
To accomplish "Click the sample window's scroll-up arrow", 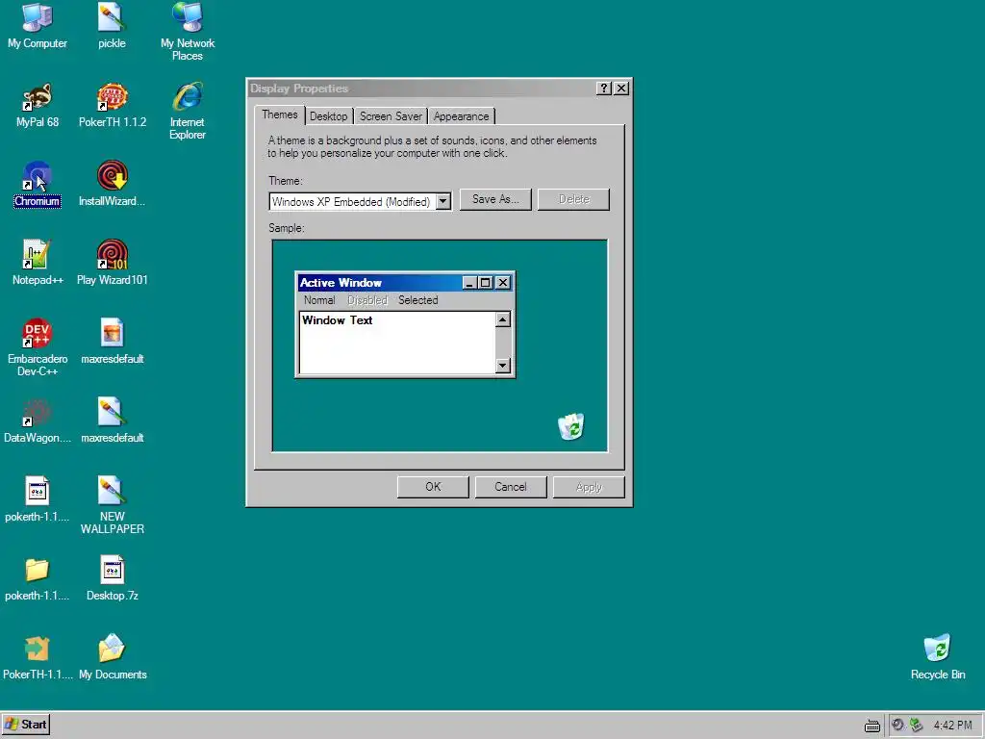I will 502,319.
